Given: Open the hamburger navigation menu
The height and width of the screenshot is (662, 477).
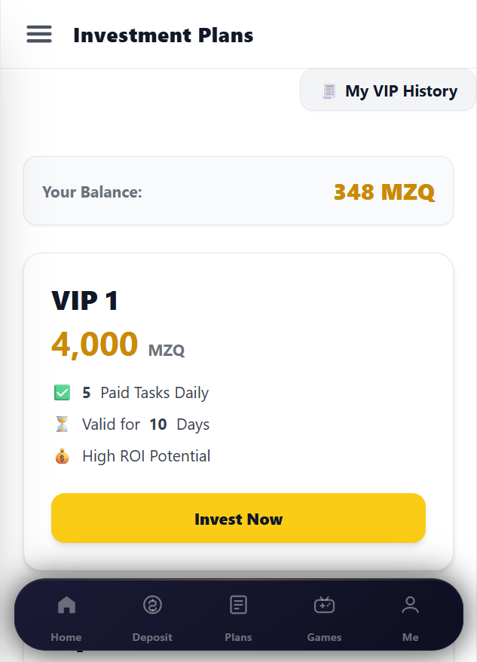Looking at the screenshot, I should 39,34.
